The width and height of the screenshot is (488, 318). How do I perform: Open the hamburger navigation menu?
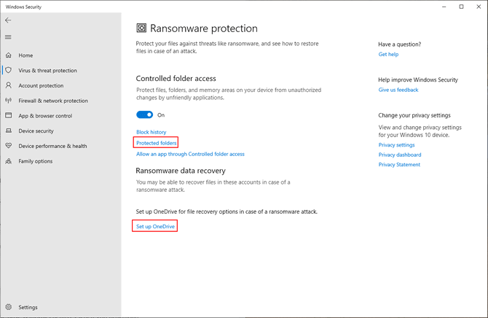(x=8, y=37)
